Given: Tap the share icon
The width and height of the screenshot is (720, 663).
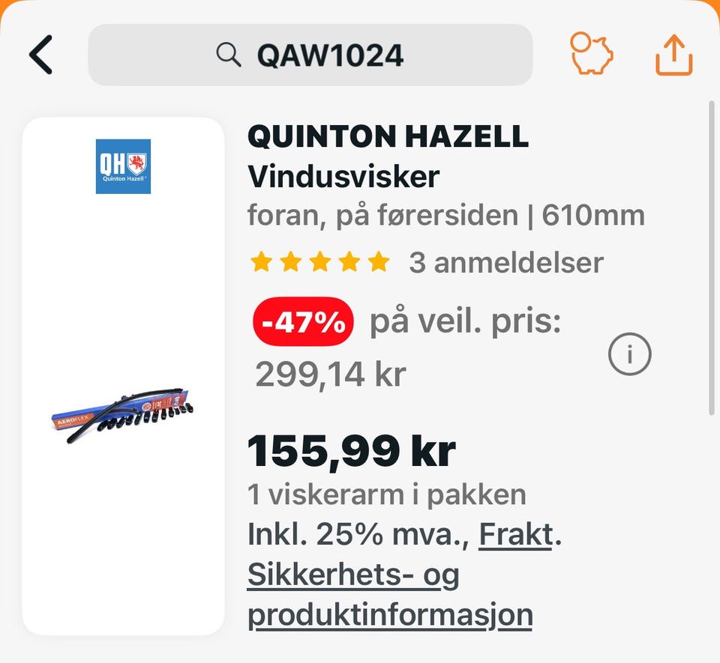Looking at the screenshot, I should (x=673, y=55).
